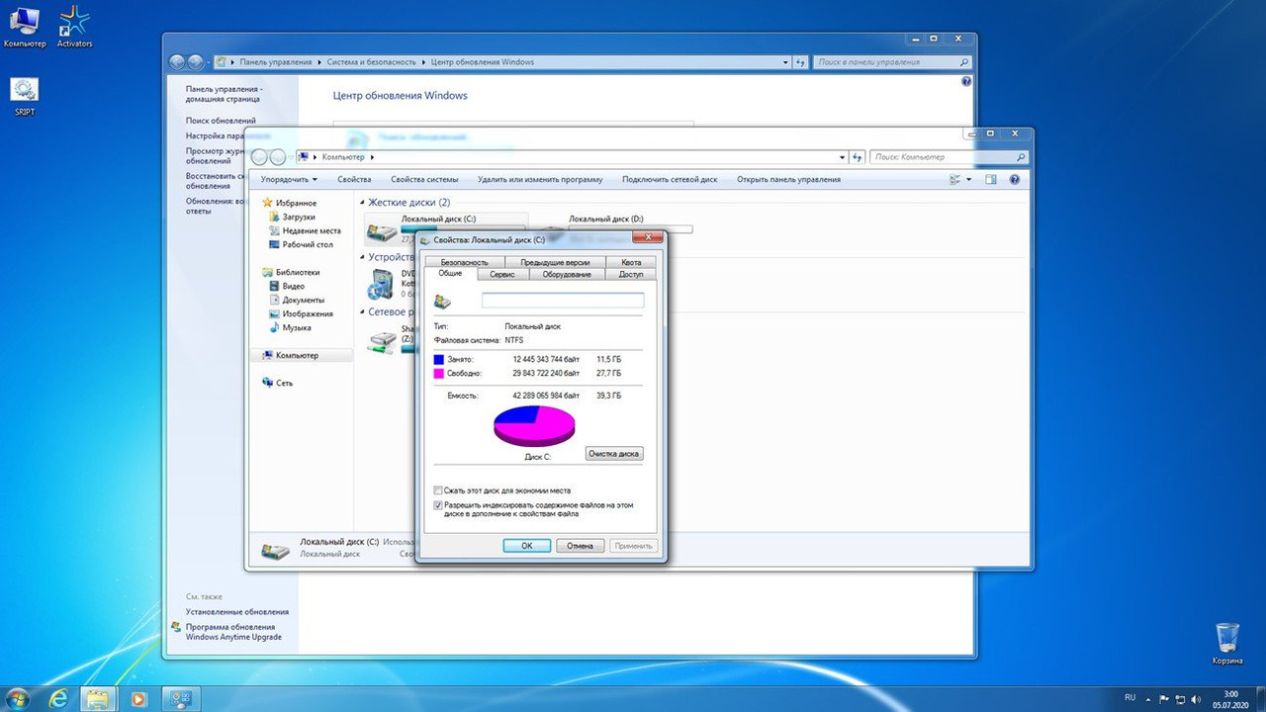
Task: Click the blue Занято color swatch
Action: (439, 359)
